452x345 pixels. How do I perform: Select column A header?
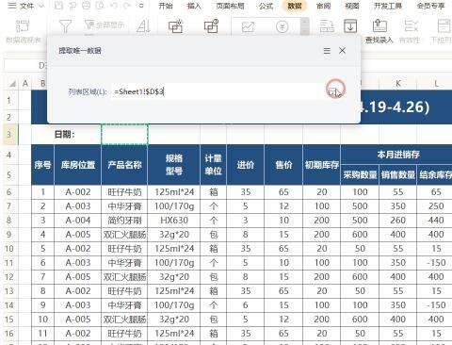25,84
